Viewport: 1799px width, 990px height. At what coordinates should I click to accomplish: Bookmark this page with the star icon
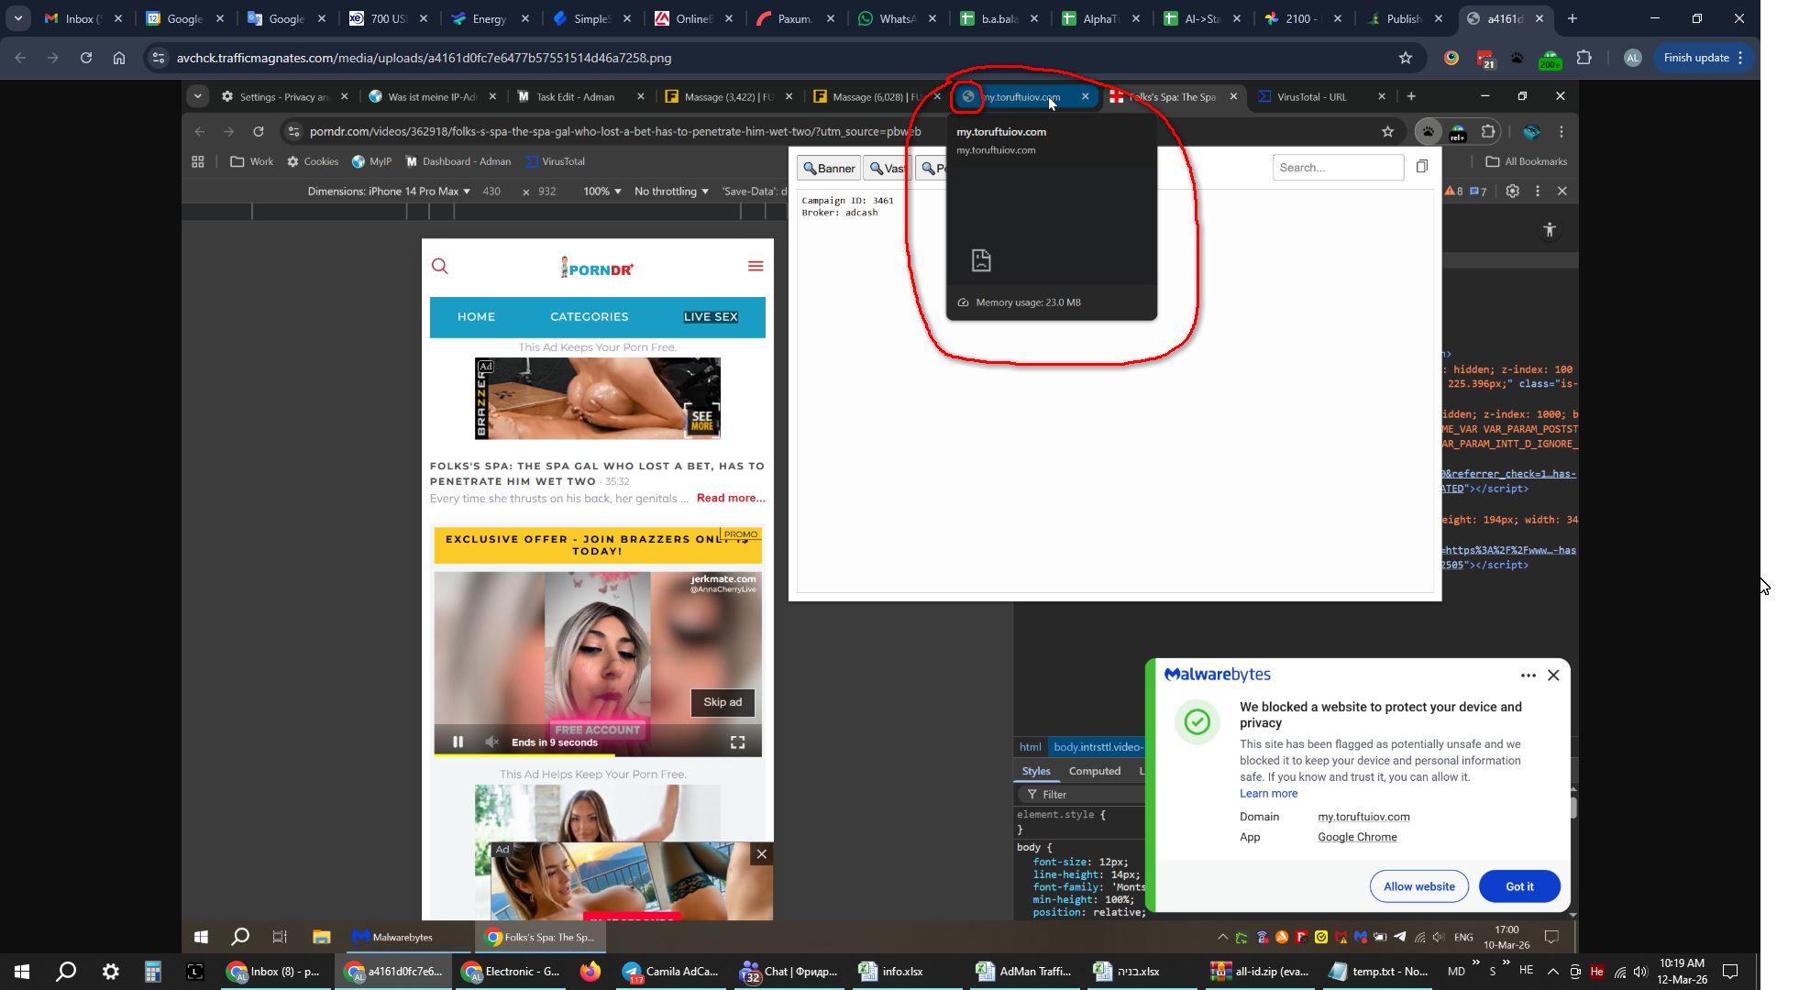pyautogui.click(x=1405, y=58)
